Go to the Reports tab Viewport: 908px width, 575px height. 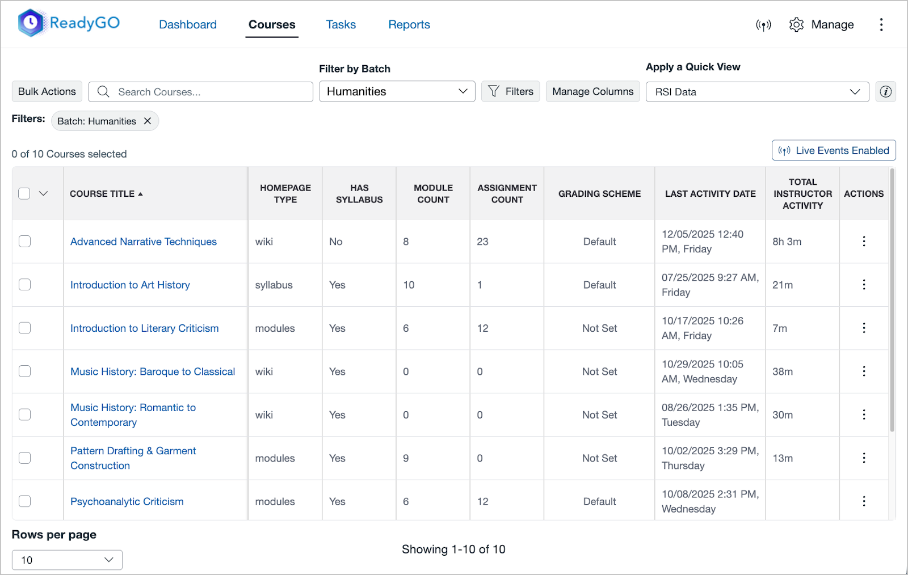coord(409,24)
